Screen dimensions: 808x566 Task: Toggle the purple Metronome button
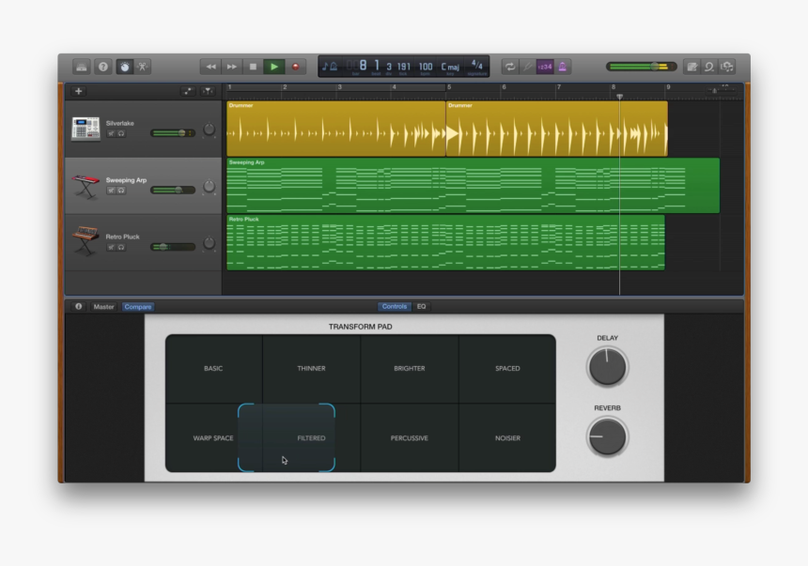(562, 67)
